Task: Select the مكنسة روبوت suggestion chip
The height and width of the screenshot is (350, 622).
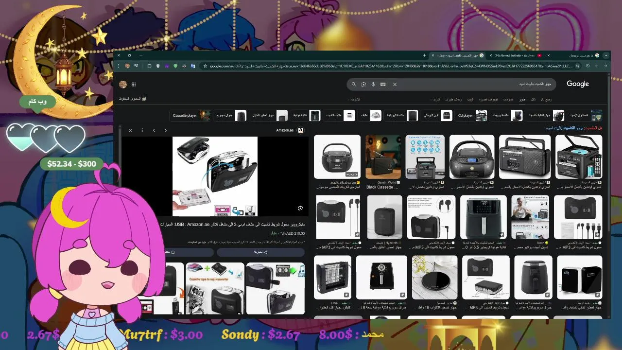Action: [506, 116]
